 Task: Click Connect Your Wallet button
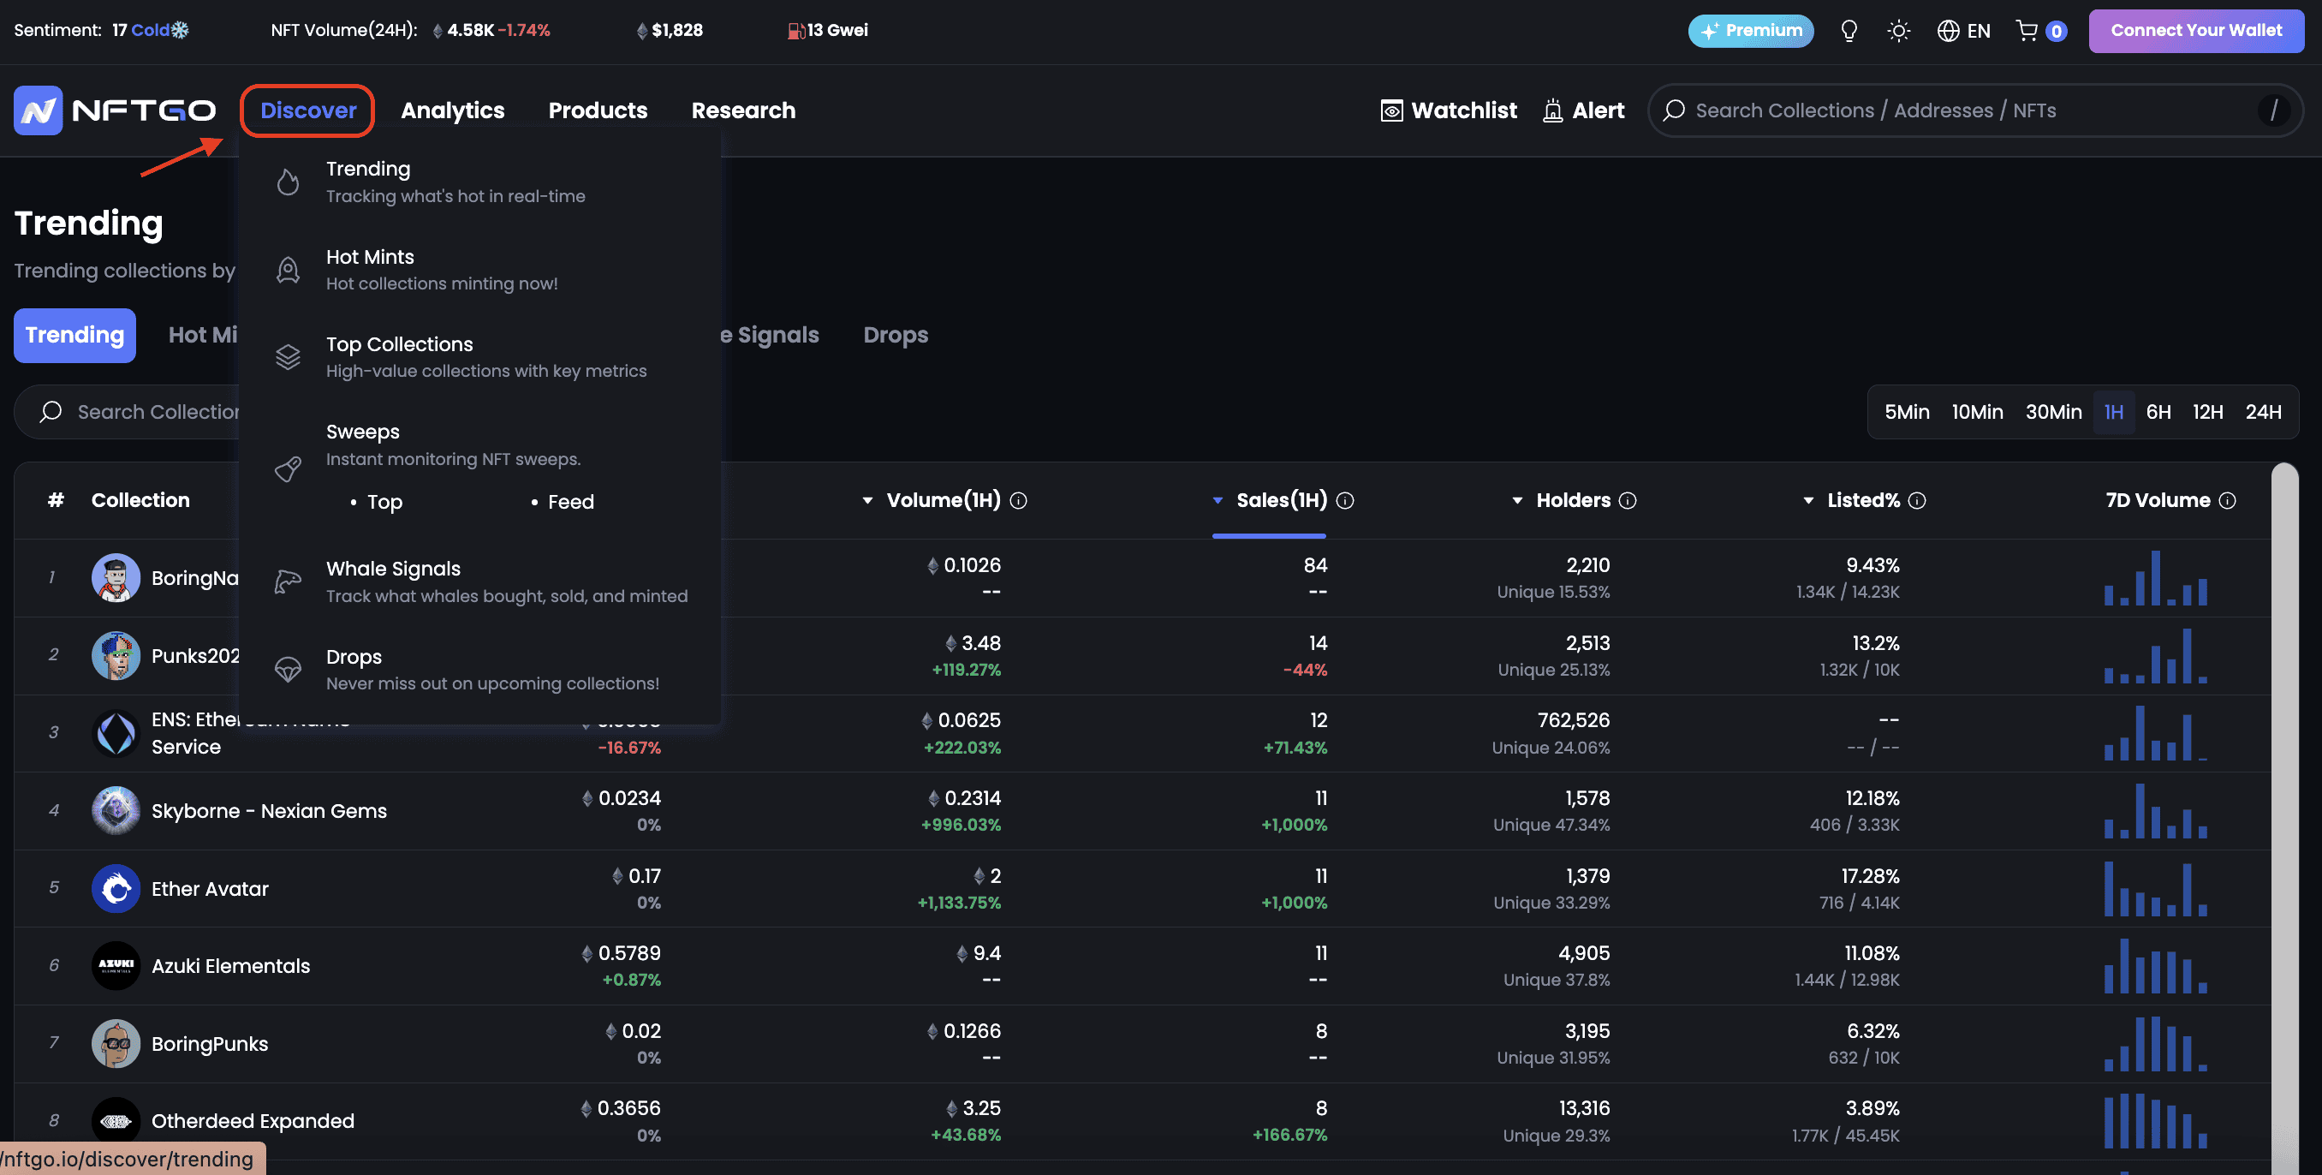tap(2196, 31)
